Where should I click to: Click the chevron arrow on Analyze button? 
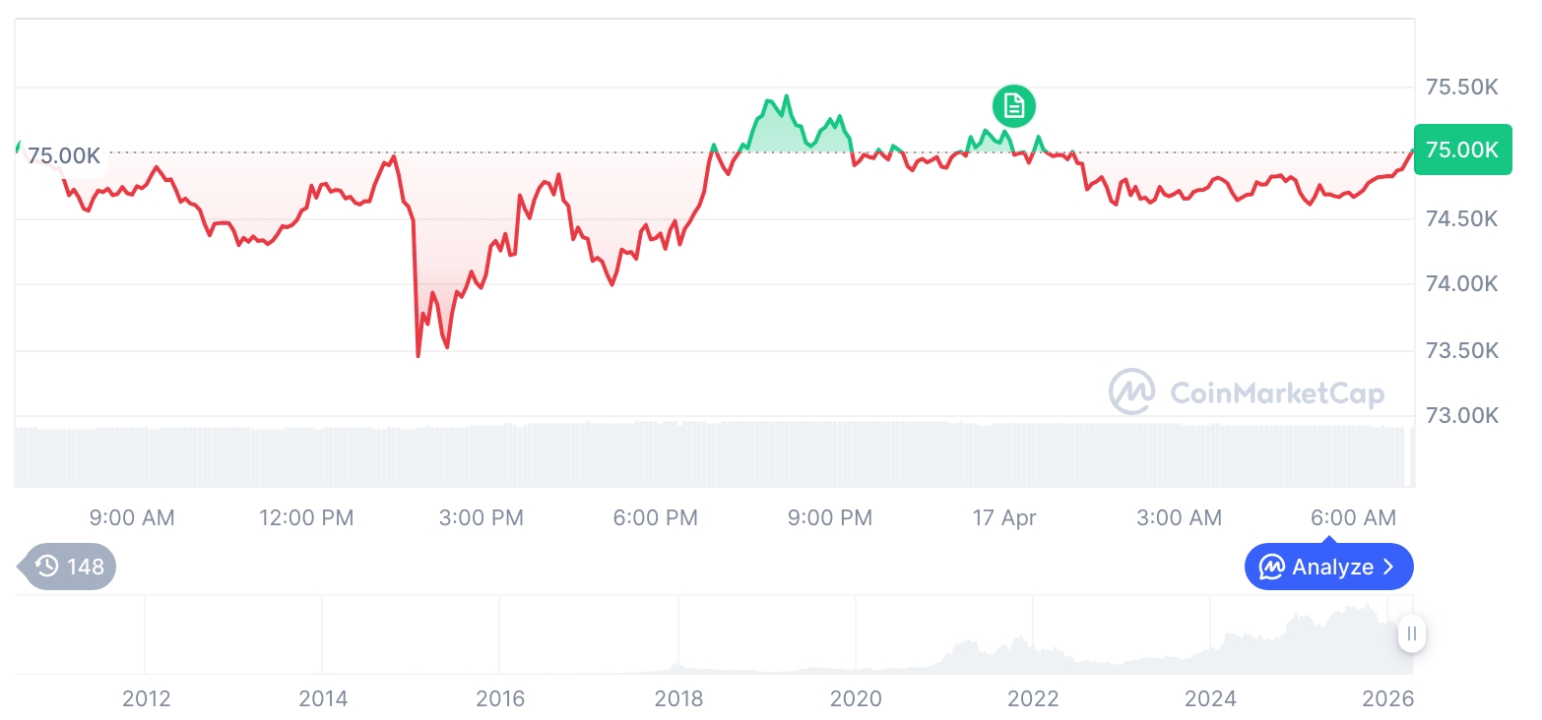pyautogui.click(x=1388, y=567)
